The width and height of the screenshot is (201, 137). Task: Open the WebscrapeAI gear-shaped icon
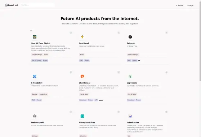pyautogui.click(x=35, y=116)
